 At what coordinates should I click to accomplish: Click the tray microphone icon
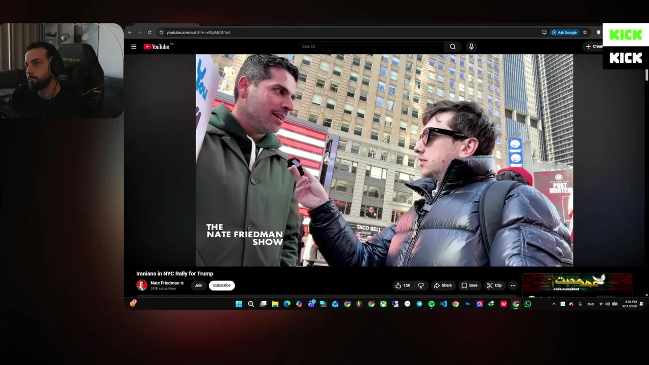pos(580,304)
